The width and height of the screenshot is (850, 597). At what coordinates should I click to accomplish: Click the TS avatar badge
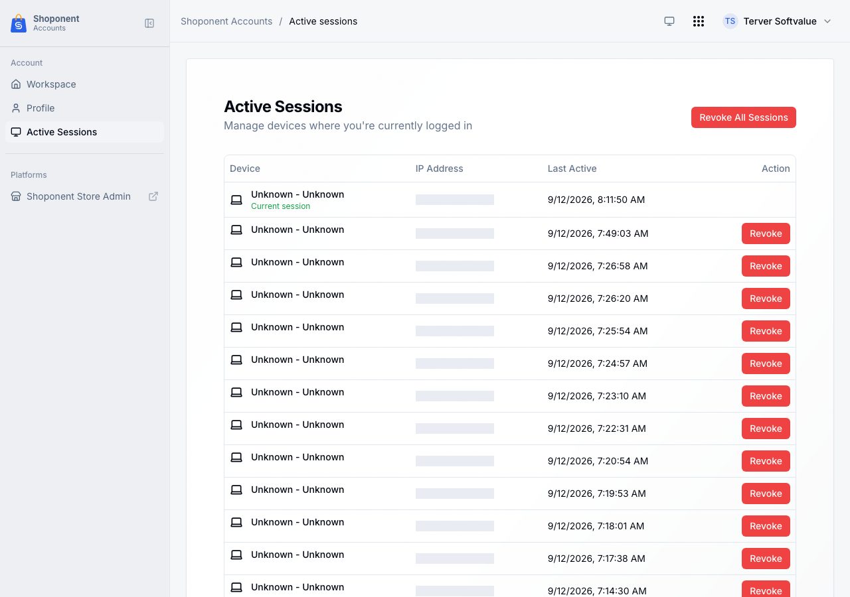tap(730, 21)
